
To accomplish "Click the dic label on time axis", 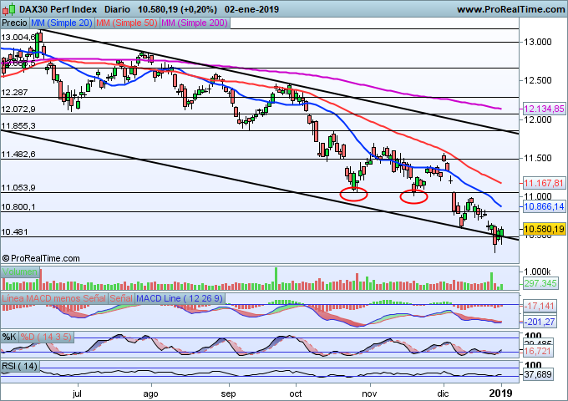I will [x=443, y=393].
